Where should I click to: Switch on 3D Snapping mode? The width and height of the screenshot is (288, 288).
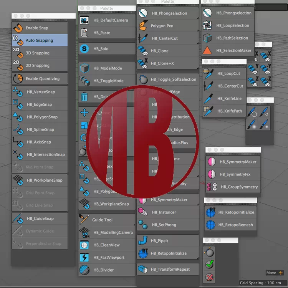point(40,53)
